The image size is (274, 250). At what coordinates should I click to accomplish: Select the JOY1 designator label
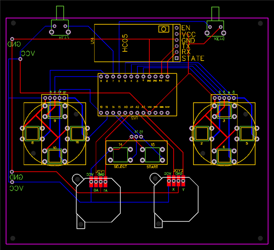click(x=100, y=171)
